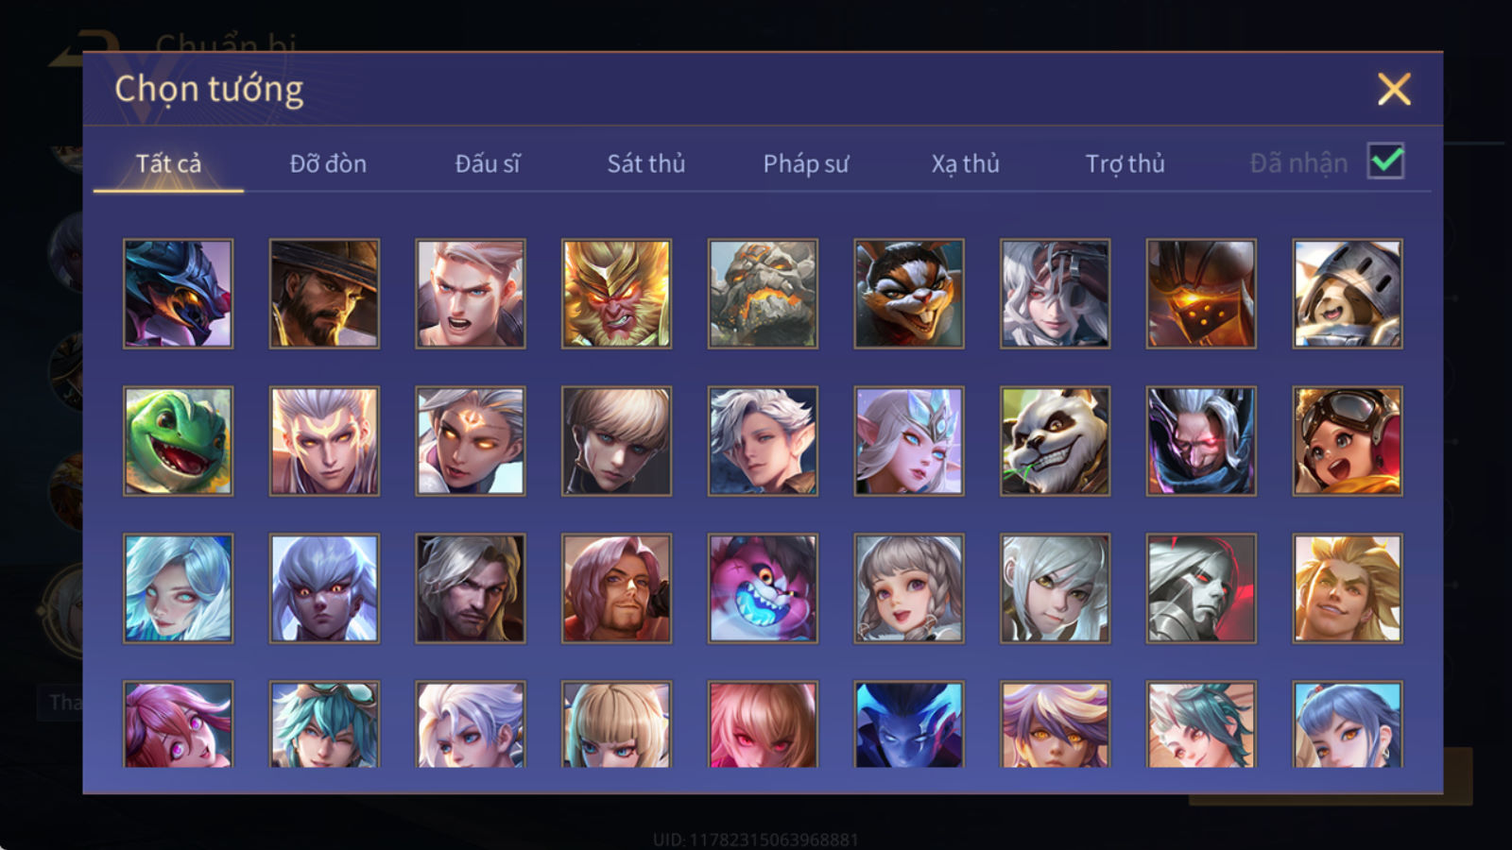Toggle the Đã nhận checkbox
Viewport: 1512px width, 850px height.
(1386, 161)
